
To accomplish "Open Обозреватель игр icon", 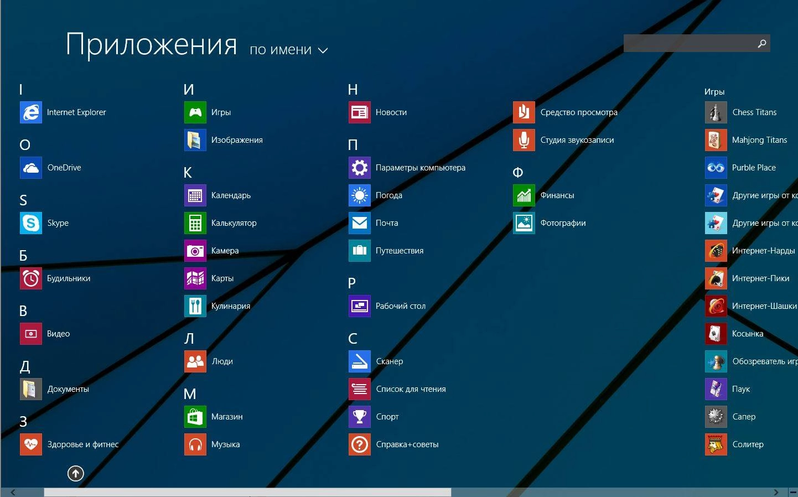I will [716, 361].
